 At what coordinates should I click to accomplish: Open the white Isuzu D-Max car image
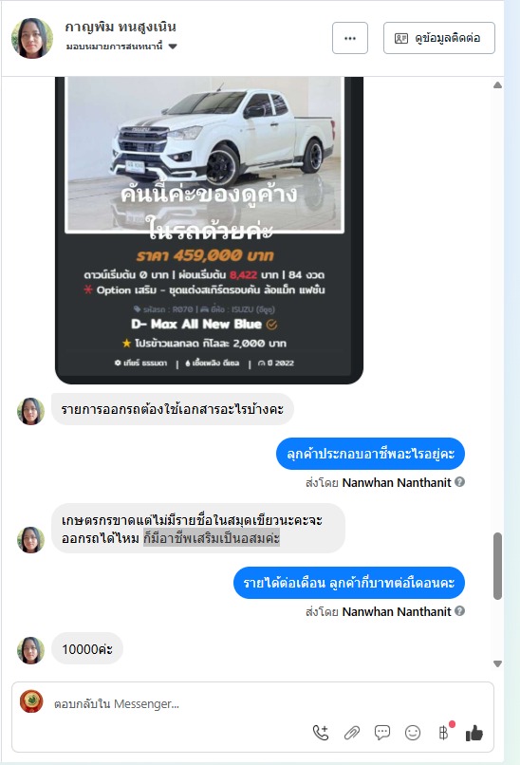205,154
